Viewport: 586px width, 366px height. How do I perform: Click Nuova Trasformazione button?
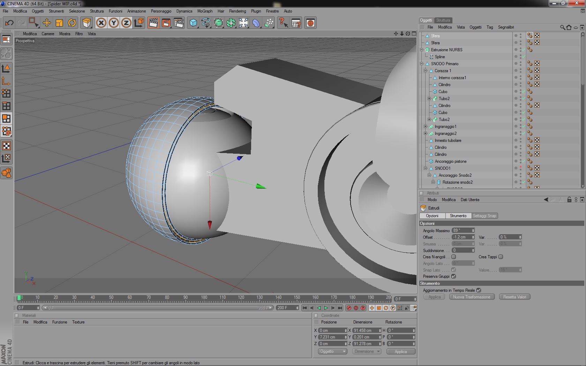(472, 297)
